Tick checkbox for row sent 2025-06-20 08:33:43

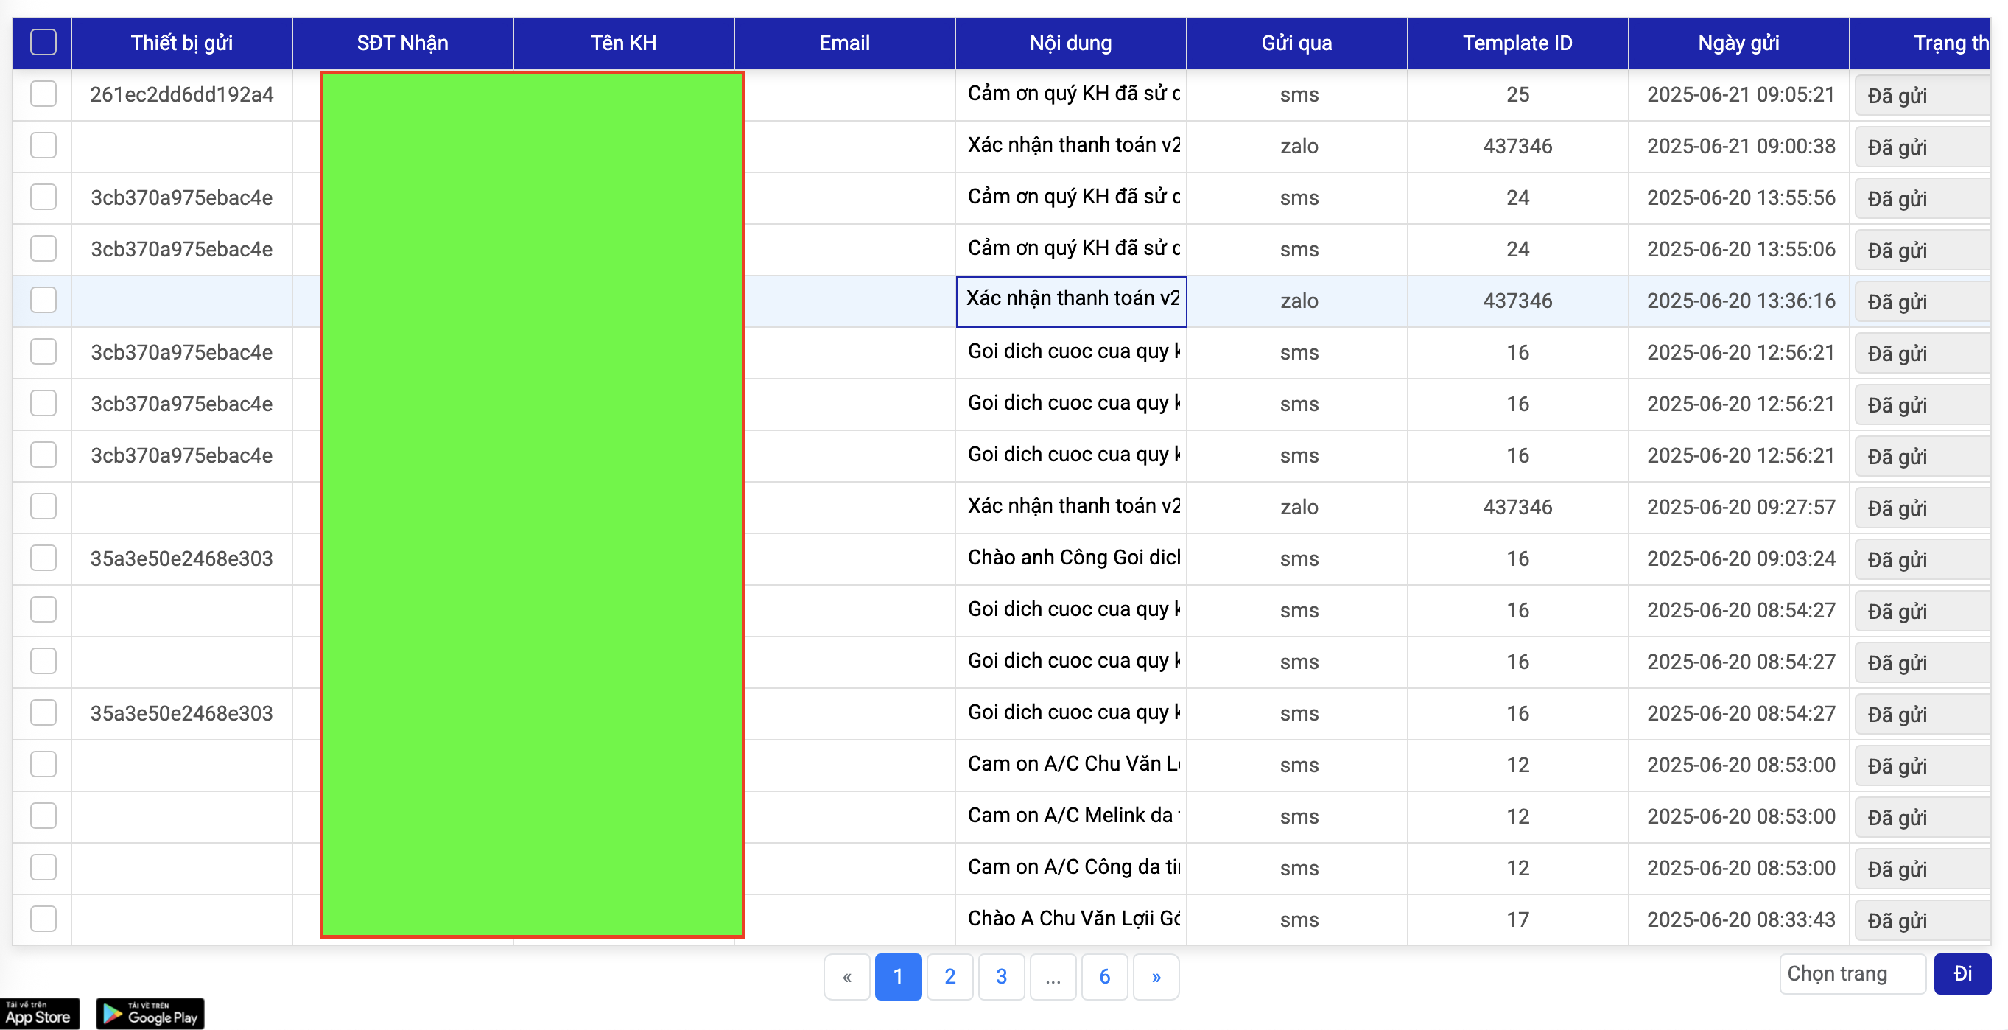point(43,919)
